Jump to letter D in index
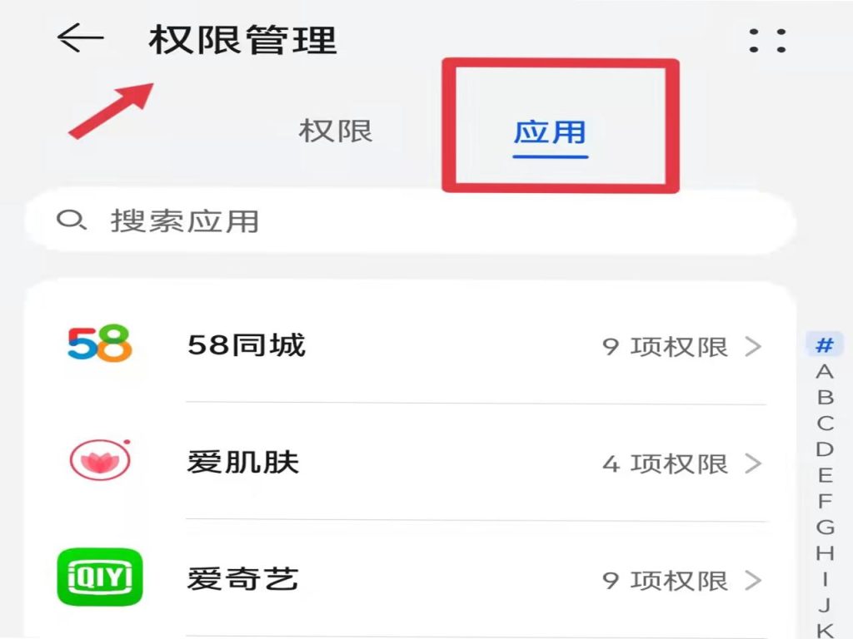This screenshot has width=853, height=639. click(x=825, y=449)
